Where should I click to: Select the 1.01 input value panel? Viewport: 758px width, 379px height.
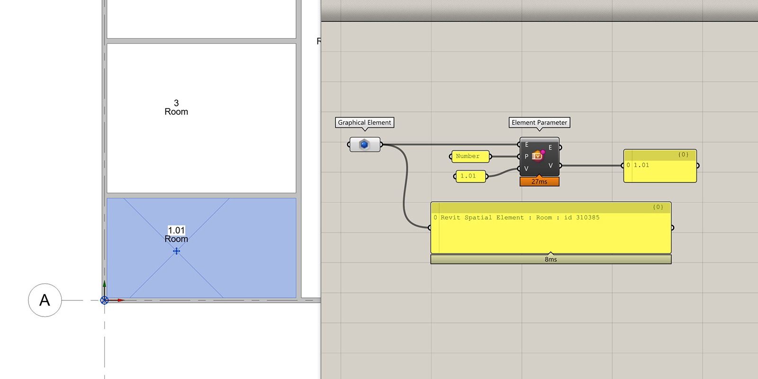click(x=470, y=176)
